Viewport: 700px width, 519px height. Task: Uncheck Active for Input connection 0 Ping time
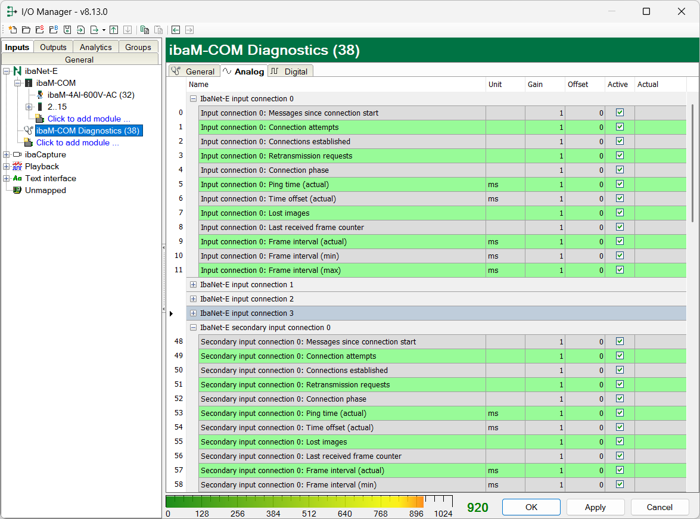coord(620,184)
